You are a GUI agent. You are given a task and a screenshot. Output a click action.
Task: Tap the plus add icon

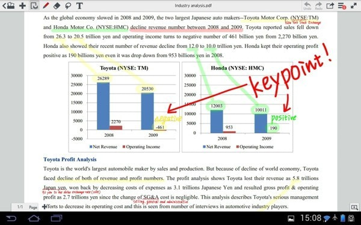pos(22,5)
